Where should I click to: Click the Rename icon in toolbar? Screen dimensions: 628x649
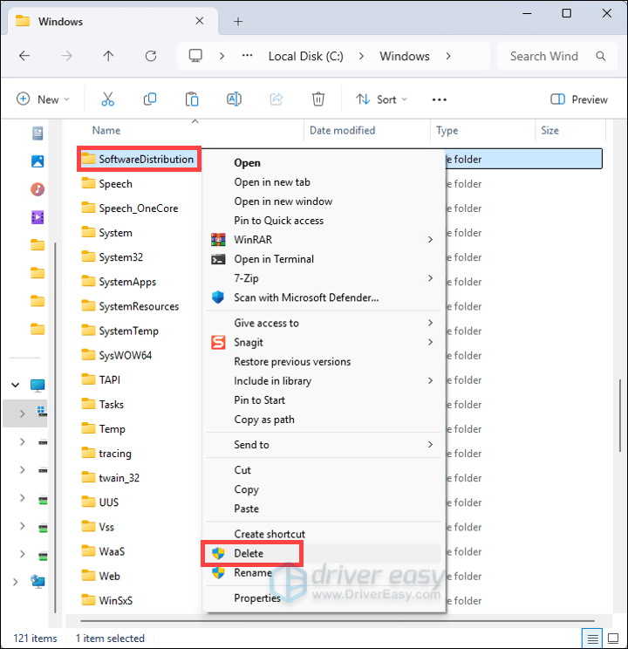point(234,99)
